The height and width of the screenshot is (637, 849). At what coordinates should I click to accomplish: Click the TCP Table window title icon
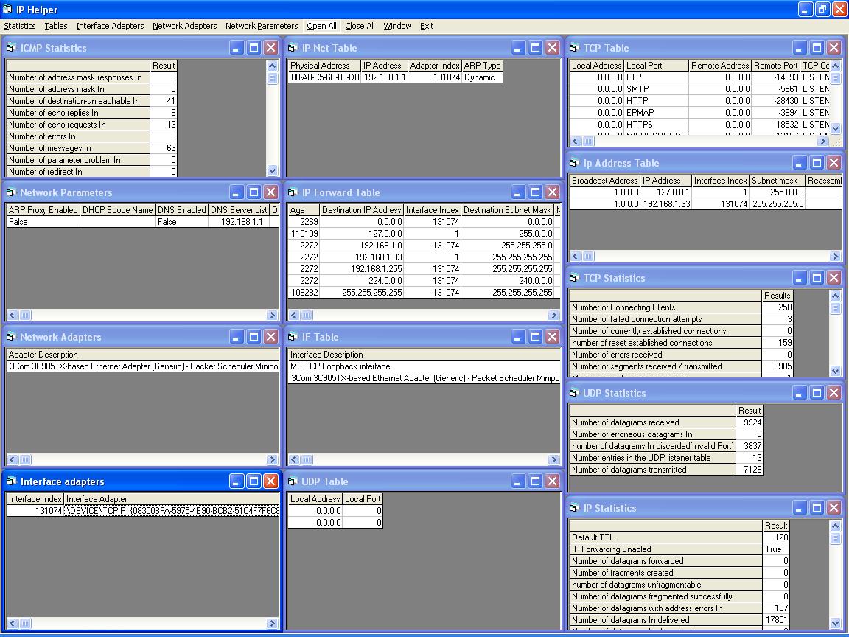click(574, 48)
